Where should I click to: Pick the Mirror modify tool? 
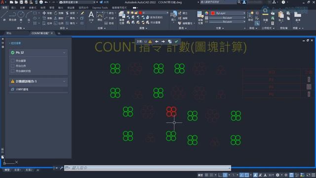pyautogui.click(x=58, y=18)
